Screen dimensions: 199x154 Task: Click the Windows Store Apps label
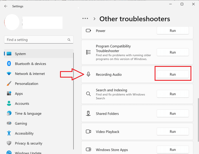click(112, 150)
